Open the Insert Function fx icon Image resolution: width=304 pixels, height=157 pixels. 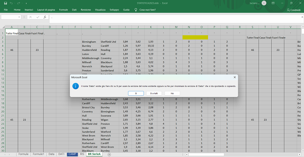pyautogui.click(x=45, y=17)
